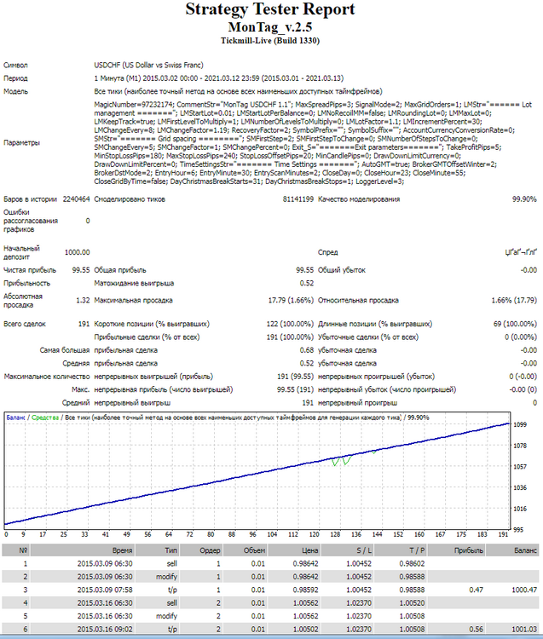Click "непрерывный убыток (число проигрышей)" label
This screenshot has height=639, width=543.
point(387,389)
